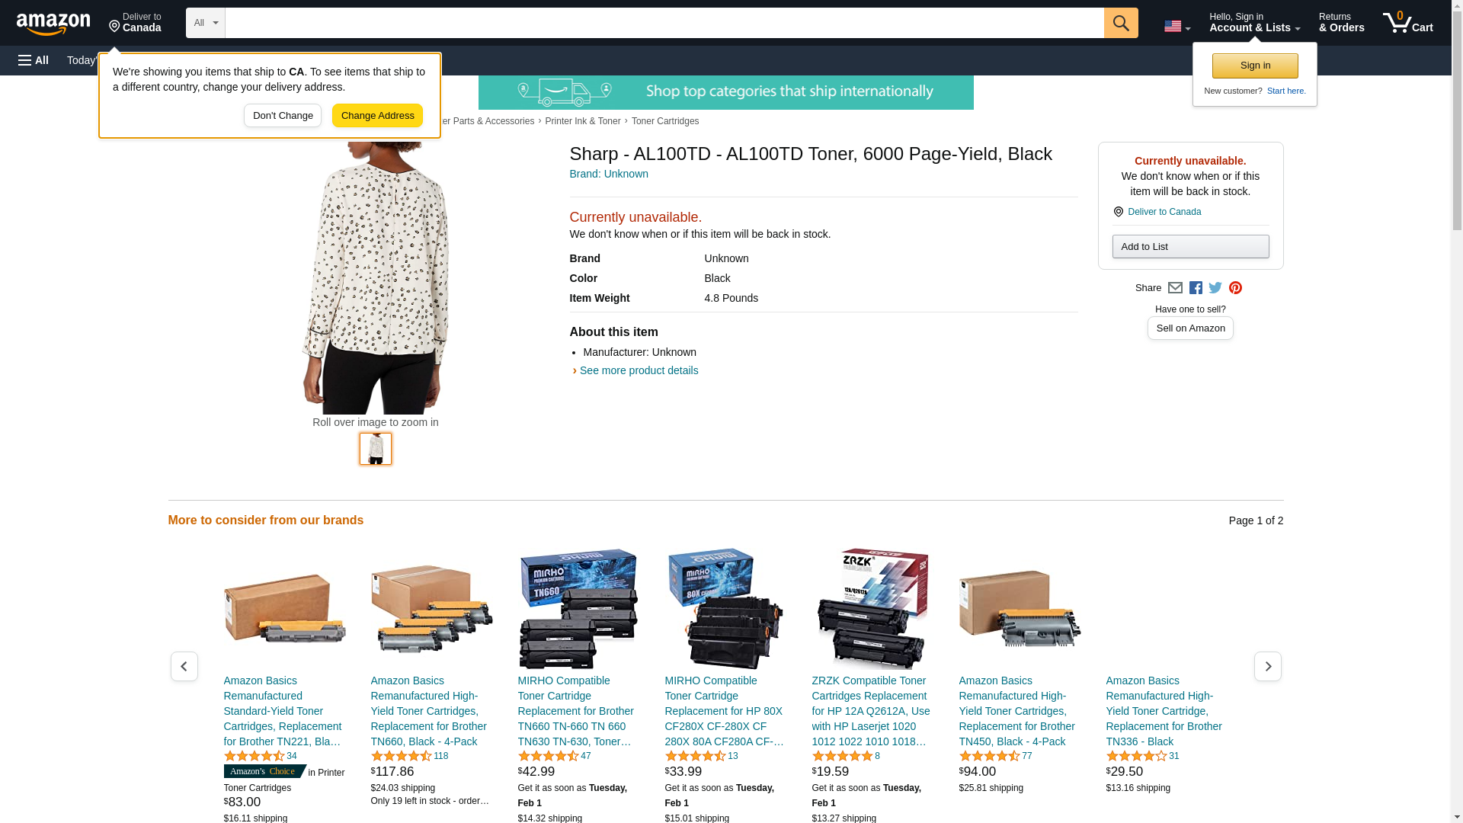Expand See more product details
This screenshot has width=1463, height=823.
pyautogui.click(x=638, y=371)
